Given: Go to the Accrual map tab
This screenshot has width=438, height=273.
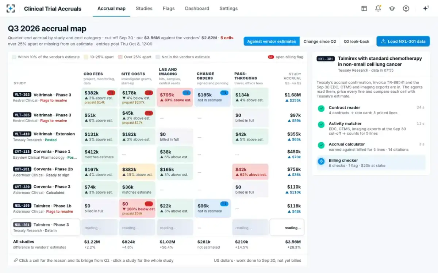Looking at the screenshot, I should (111, 8).
